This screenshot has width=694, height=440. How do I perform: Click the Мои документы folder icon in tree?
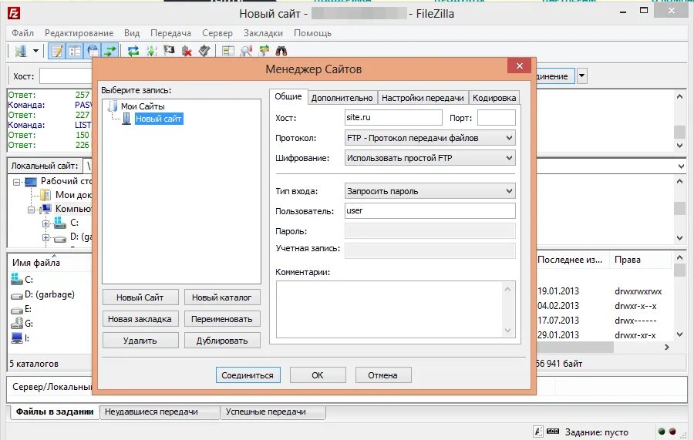click(x=45, y=195)
